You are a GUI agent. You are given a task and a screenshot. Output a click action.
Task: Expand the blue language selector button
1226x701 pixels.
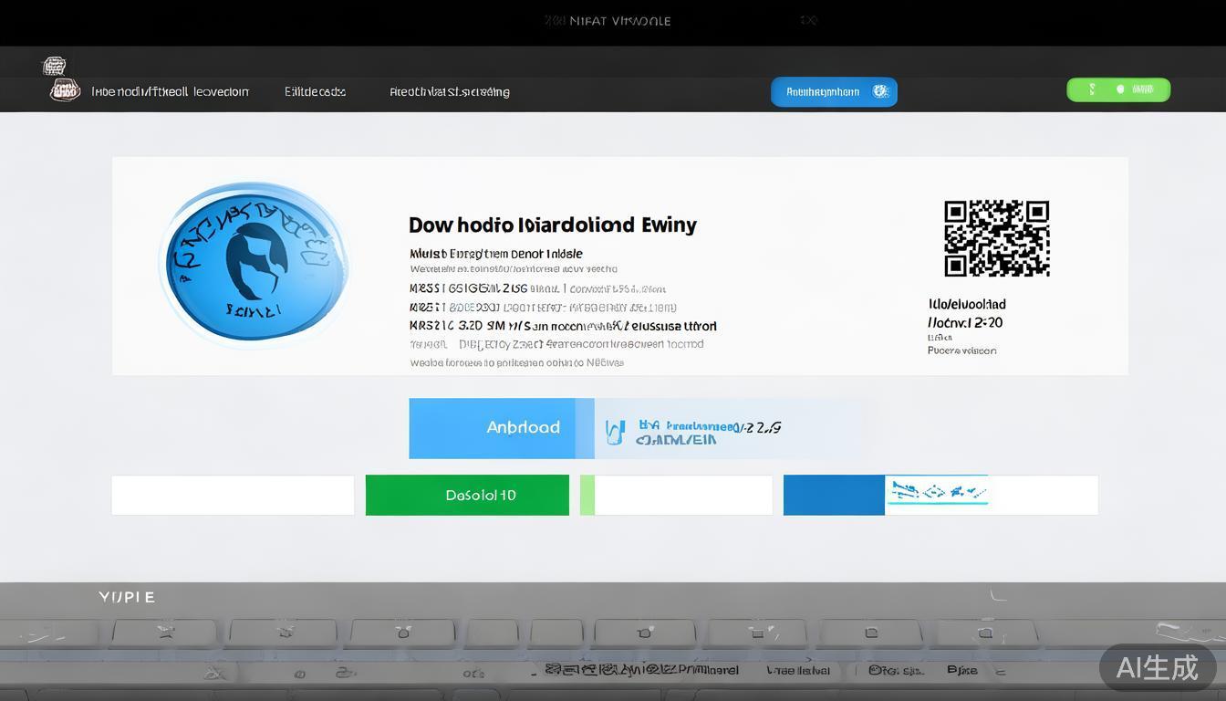[833, 91]
